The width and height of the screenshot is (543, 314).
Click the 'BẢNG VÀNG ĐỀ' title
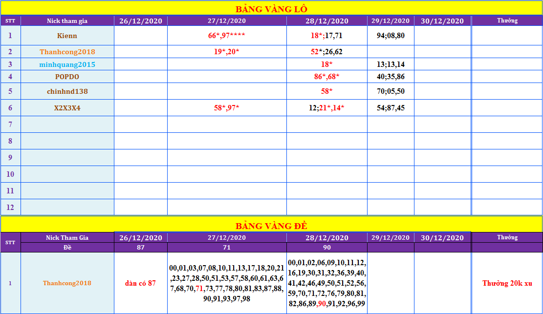(271, 226)
